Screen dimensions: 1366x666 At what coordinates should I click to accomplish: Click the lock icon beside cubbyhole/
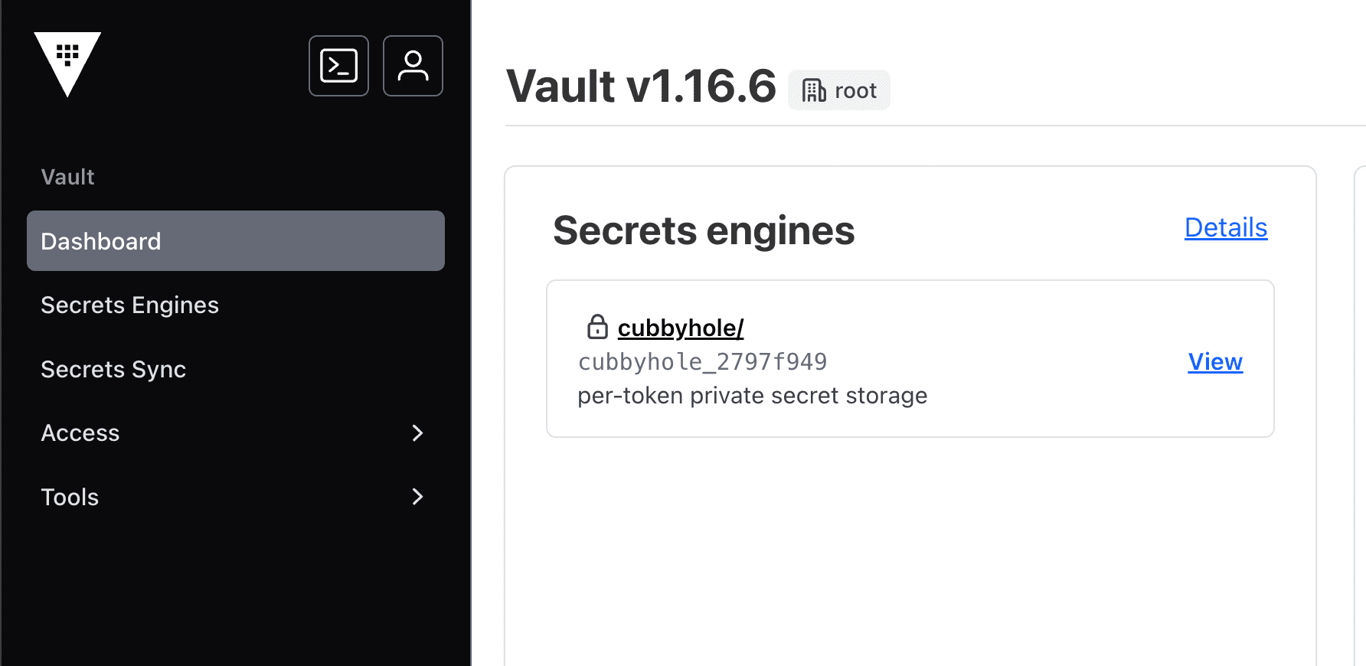[597, 327]
